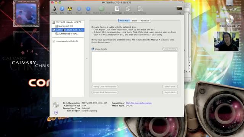The height and width of the screenshot is (137, 244).
Task: Click the framed picture thumbnail on the left
Action: (26, 14)
